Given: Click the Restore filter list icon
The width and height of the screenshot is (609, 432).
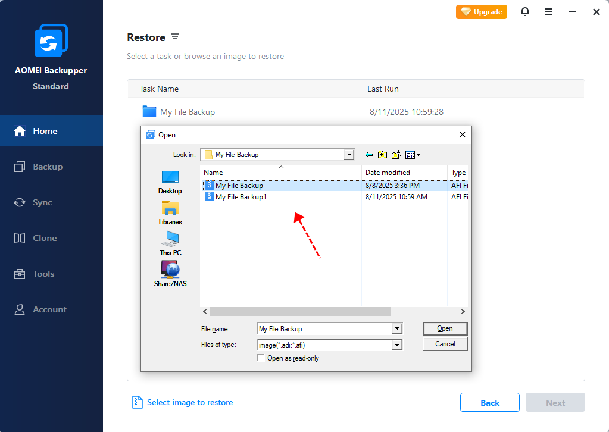Looking at the screenshot, I should point(175,36).
